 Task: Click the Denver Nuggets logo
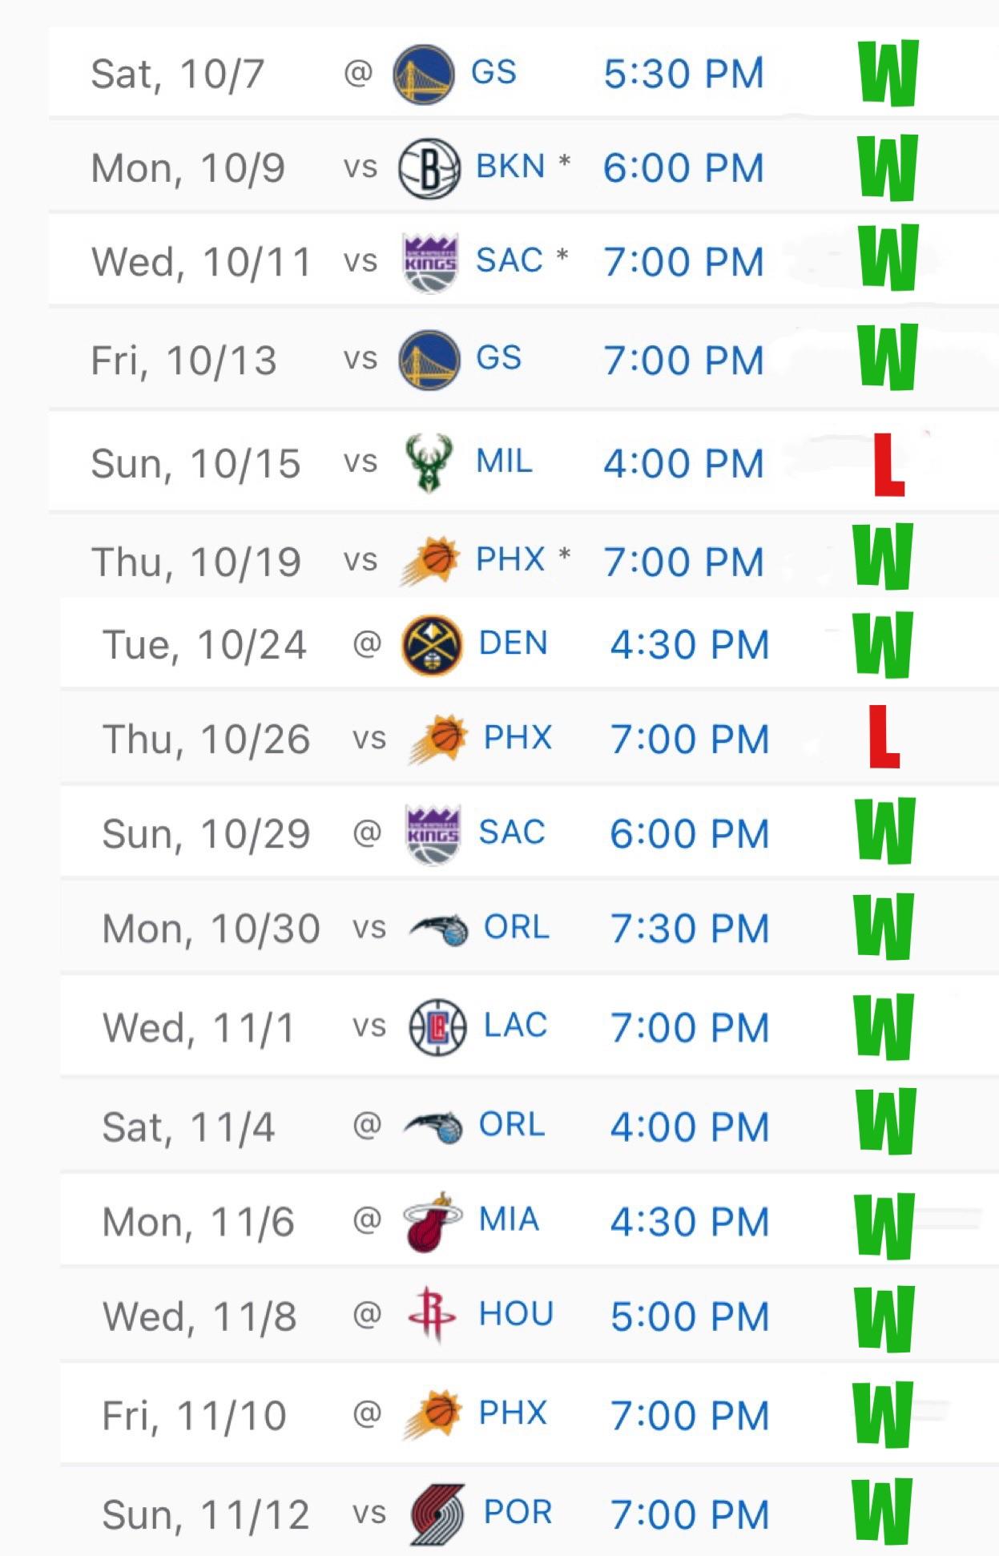(x=432, y=645)
